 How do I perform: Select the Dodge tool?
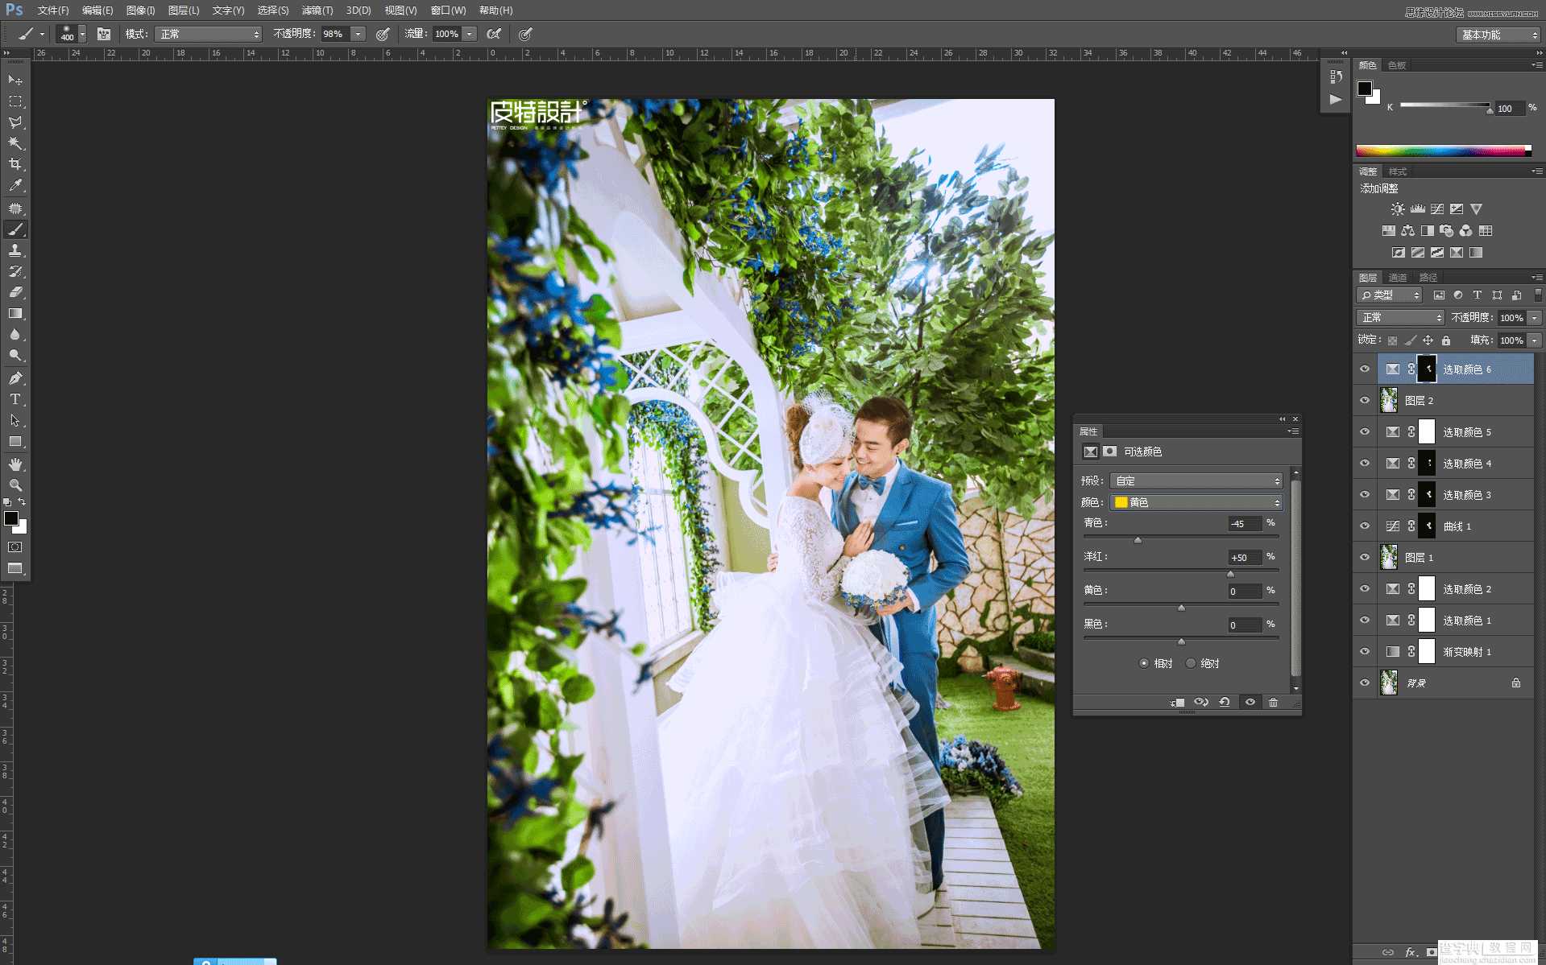(x=15, y=355)
